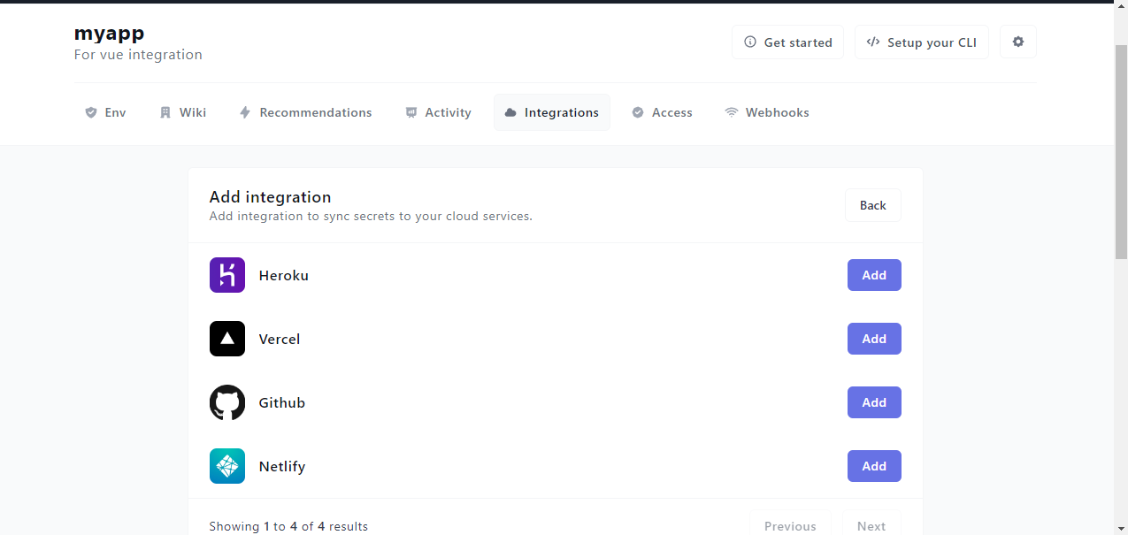
Task: Click Setup your CLI button
Action: click(922, 42)
